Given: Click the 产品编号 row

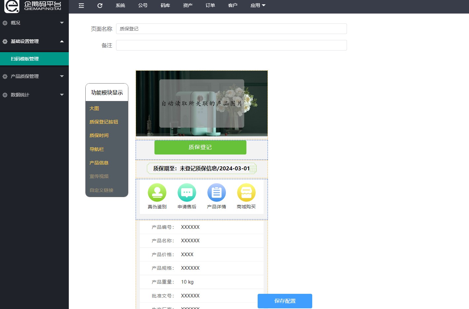Looking at the screenshot, I should tap(202, 227).
